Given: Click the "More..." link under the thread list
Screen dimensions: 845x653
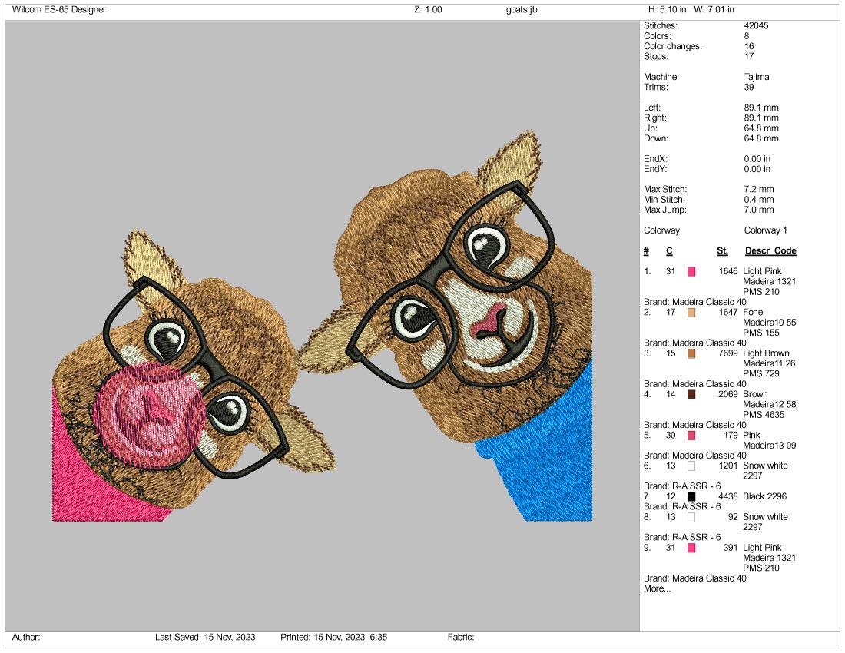Looking at the screenshot, I should tap(657, 588).
